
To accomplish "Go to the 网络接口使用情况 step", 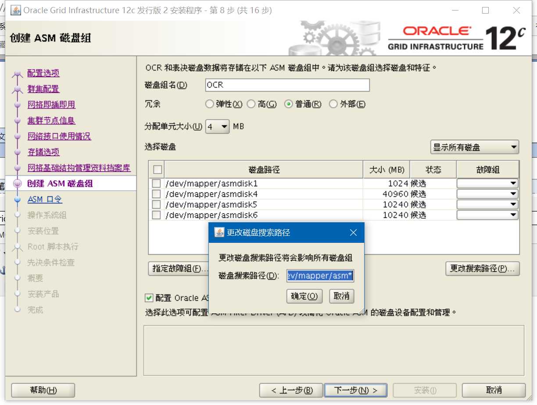I will (59, 136).
